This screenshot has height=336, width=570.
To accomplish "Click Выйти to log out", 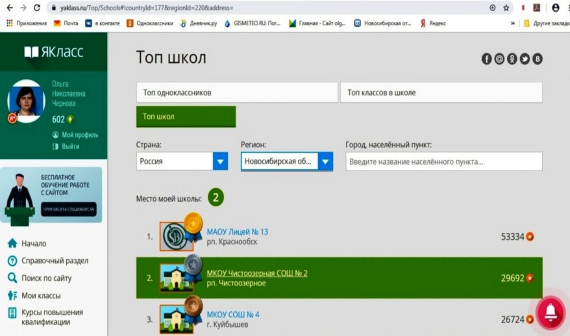I will point(66,147).
